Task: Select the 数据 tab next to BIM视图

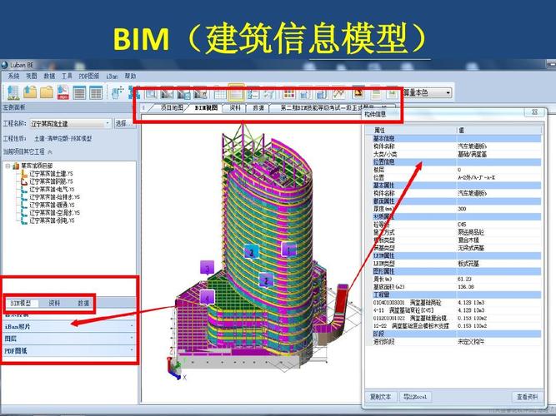Action: coord(258,107)
